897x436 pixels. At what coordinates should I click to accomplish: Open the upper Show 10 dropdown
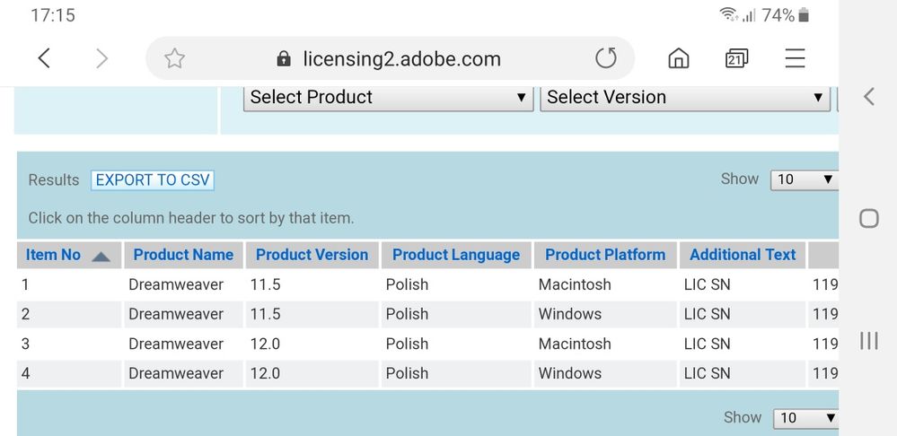click(x=805, y=179)
